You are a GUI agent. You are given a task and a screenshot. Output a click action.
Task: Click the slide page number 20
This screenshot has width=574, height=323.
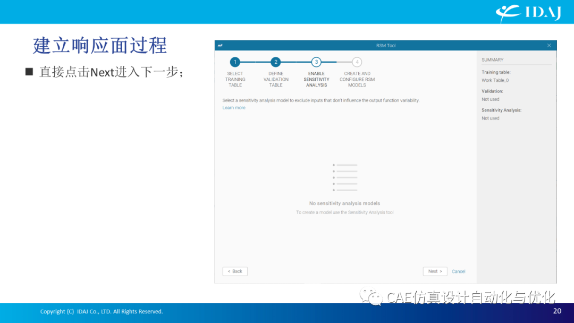tap(557, 311)
